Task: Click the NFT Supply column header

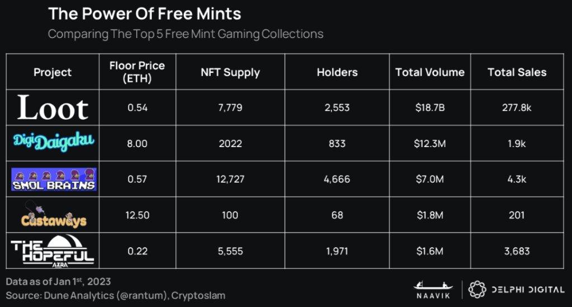Action: tap(230, 72)
